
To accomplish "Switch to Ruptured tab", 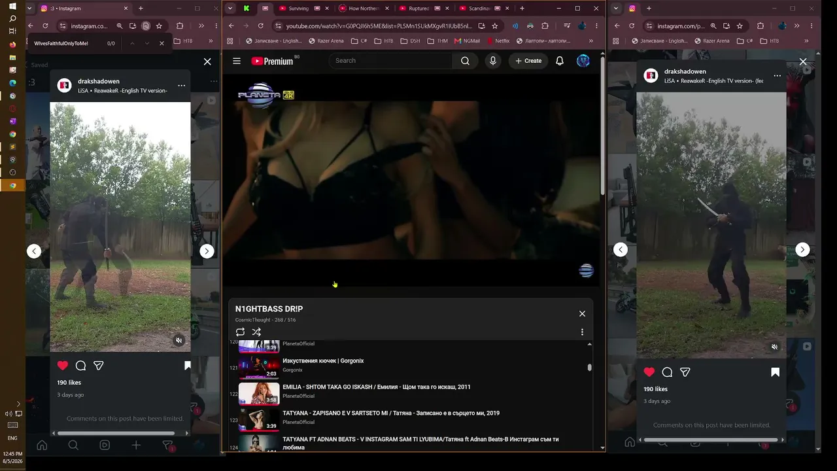I will (x=423, y=9).
